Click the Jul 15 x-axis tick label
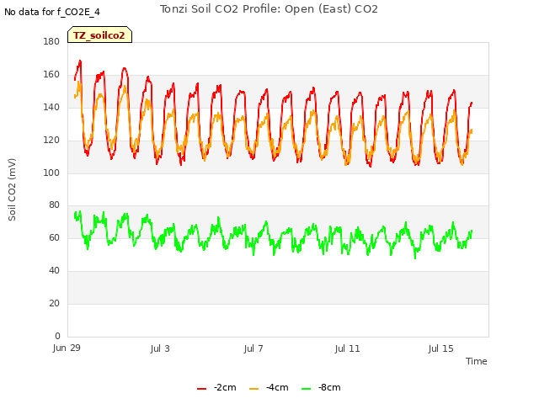 [x=441, y=348]
